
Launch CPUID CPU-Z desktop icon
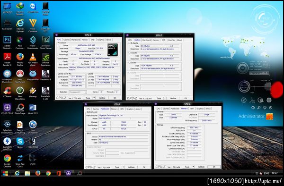coord(7,109)
